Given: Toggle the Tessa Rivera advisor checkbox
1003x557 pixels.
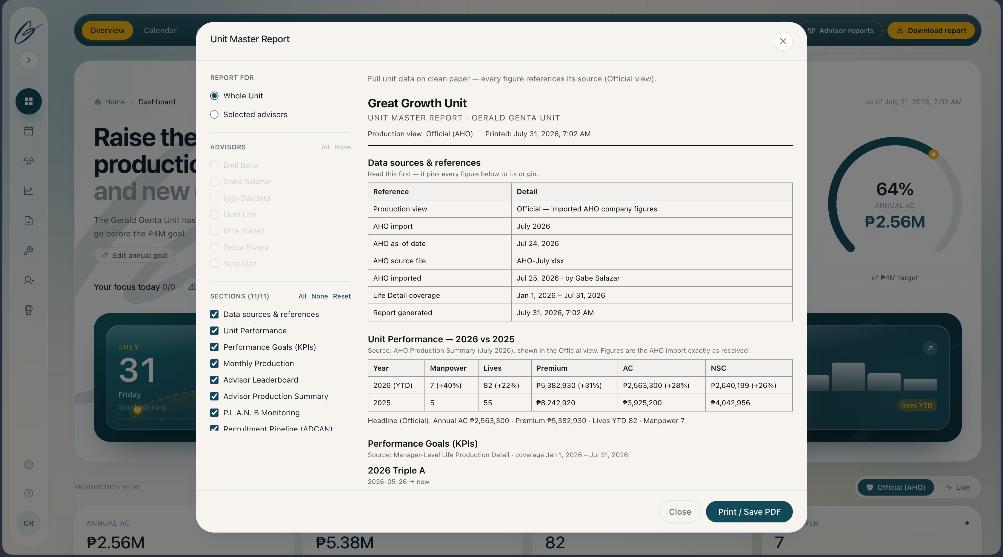Looking at the screenshot, I should [214, 247].
